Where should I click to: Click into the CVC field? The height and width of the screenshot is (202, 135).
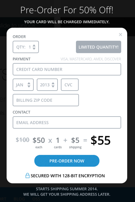point(70,85)
